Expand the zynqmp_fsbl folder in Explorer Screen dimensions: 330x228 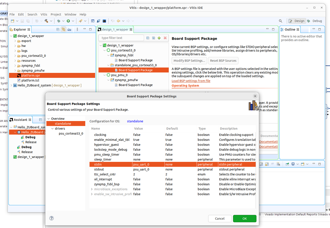click(15, 66)
